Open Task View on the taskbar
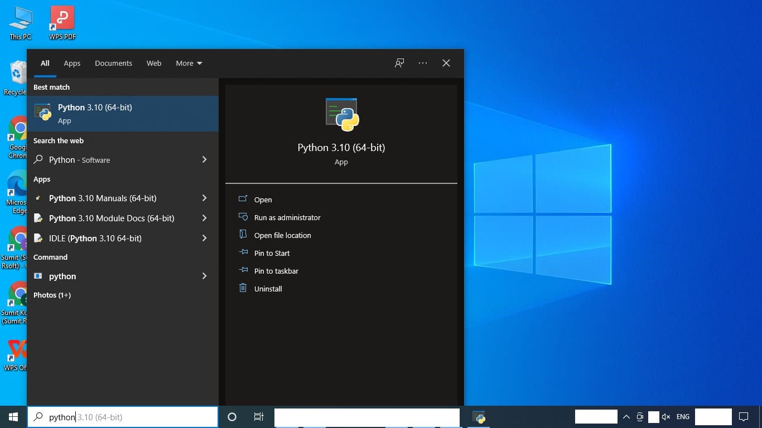Viewport: 762px width, 428px height. coord(259,417)
